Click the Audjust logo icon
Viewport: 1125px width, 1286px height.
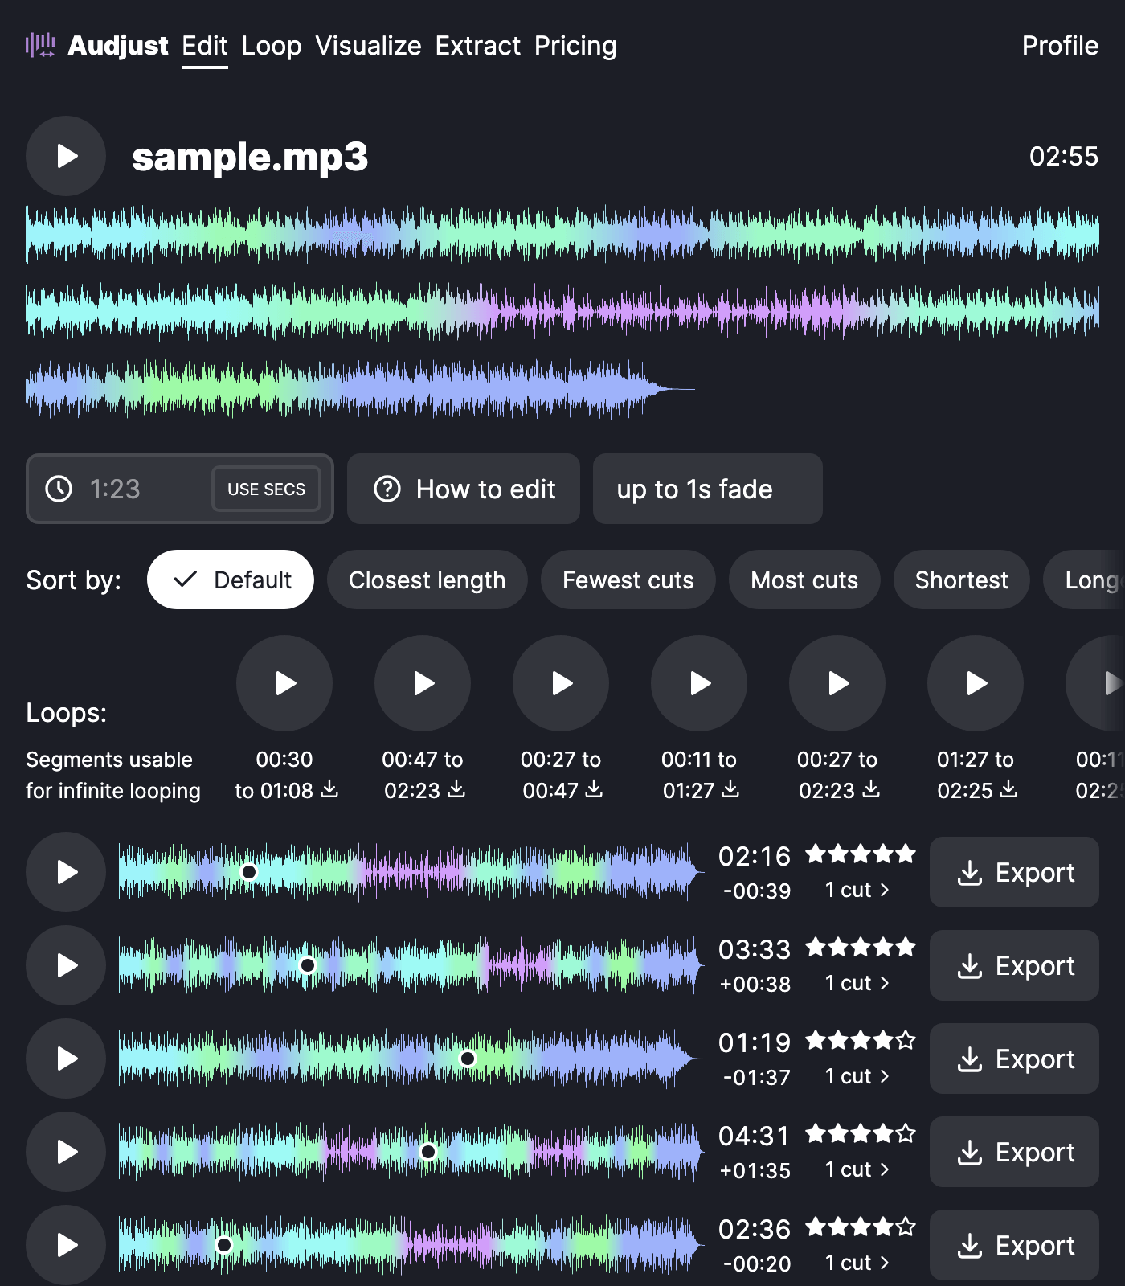(x=40, y=45)
